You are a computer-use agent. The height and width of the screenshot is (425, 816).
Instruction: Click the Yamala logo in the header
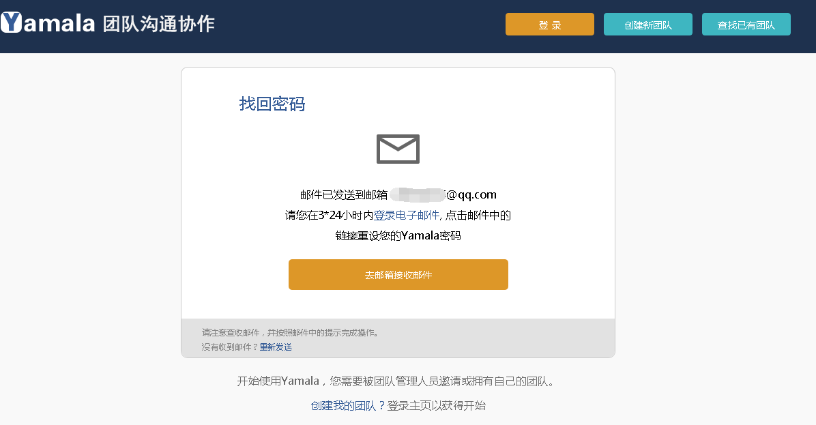48,23
